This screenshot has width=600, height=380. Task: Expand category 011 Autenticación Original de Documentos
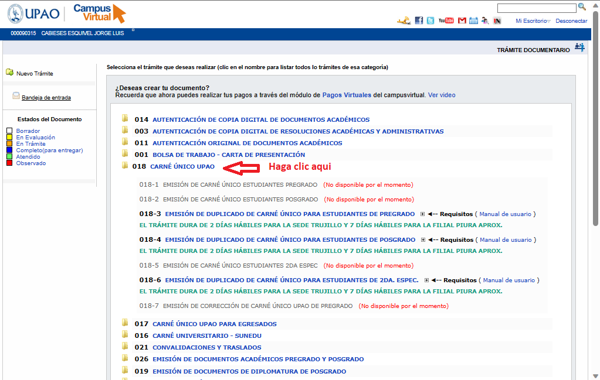coord(247,143)
